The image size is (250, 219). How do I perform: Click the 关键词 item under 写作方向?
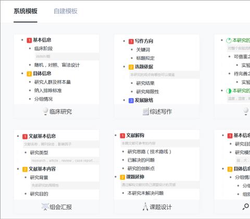click(x=143, y=50)
